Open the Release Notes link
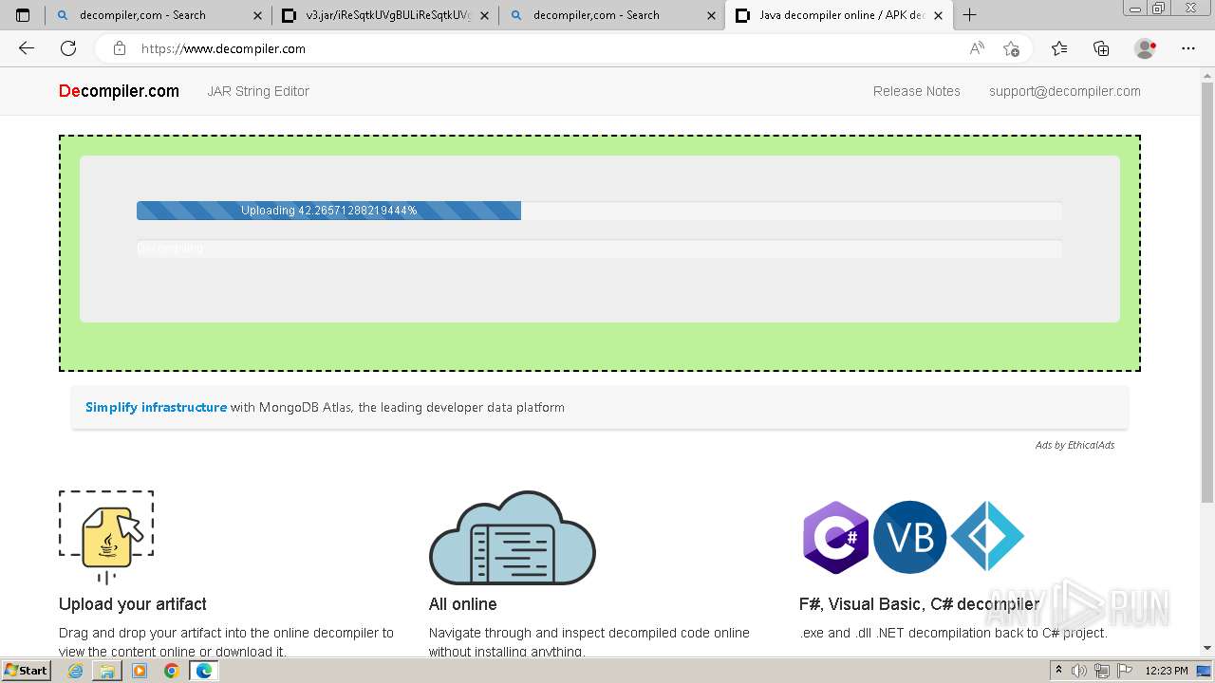 (917, 91)
